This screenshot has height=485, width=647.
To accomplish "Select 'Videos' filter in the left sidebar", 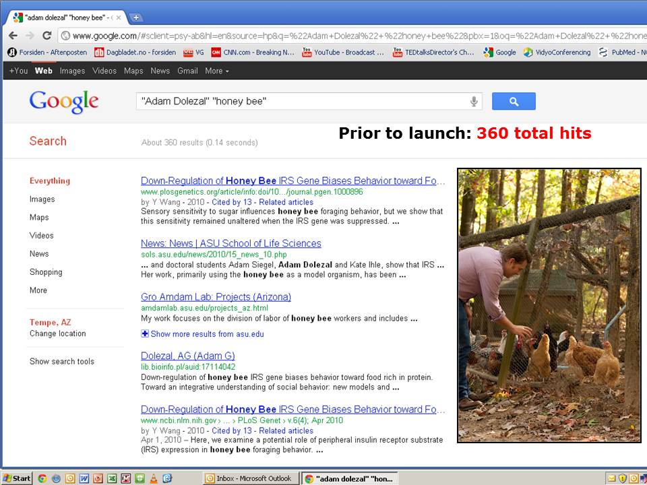I will [x=41, y=236].
